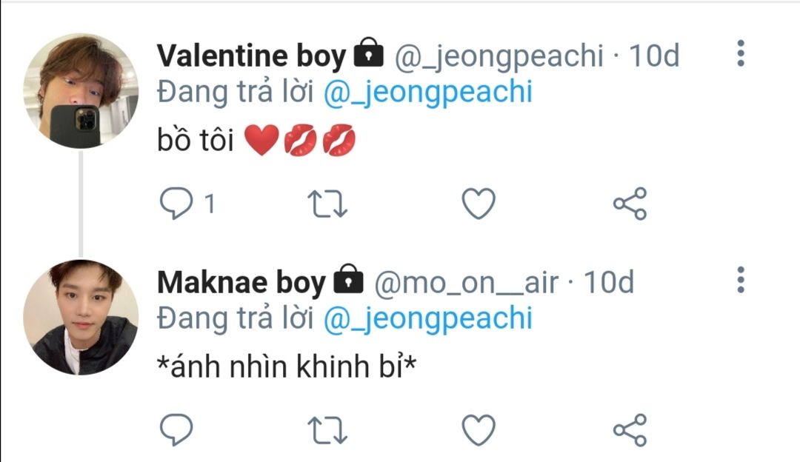Click the 10d timestamp on Maknae boy's tweet

(x=609, y=282)
